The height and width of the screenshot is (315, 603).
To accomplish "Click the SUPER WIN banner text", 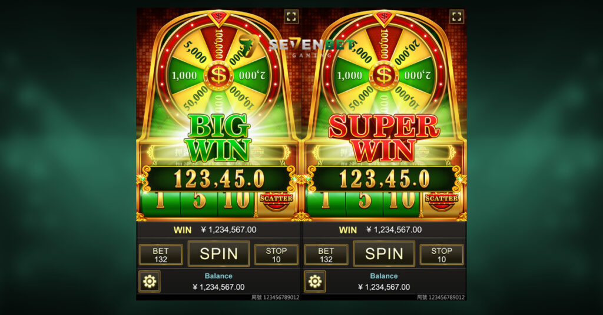I will [383, 138].
